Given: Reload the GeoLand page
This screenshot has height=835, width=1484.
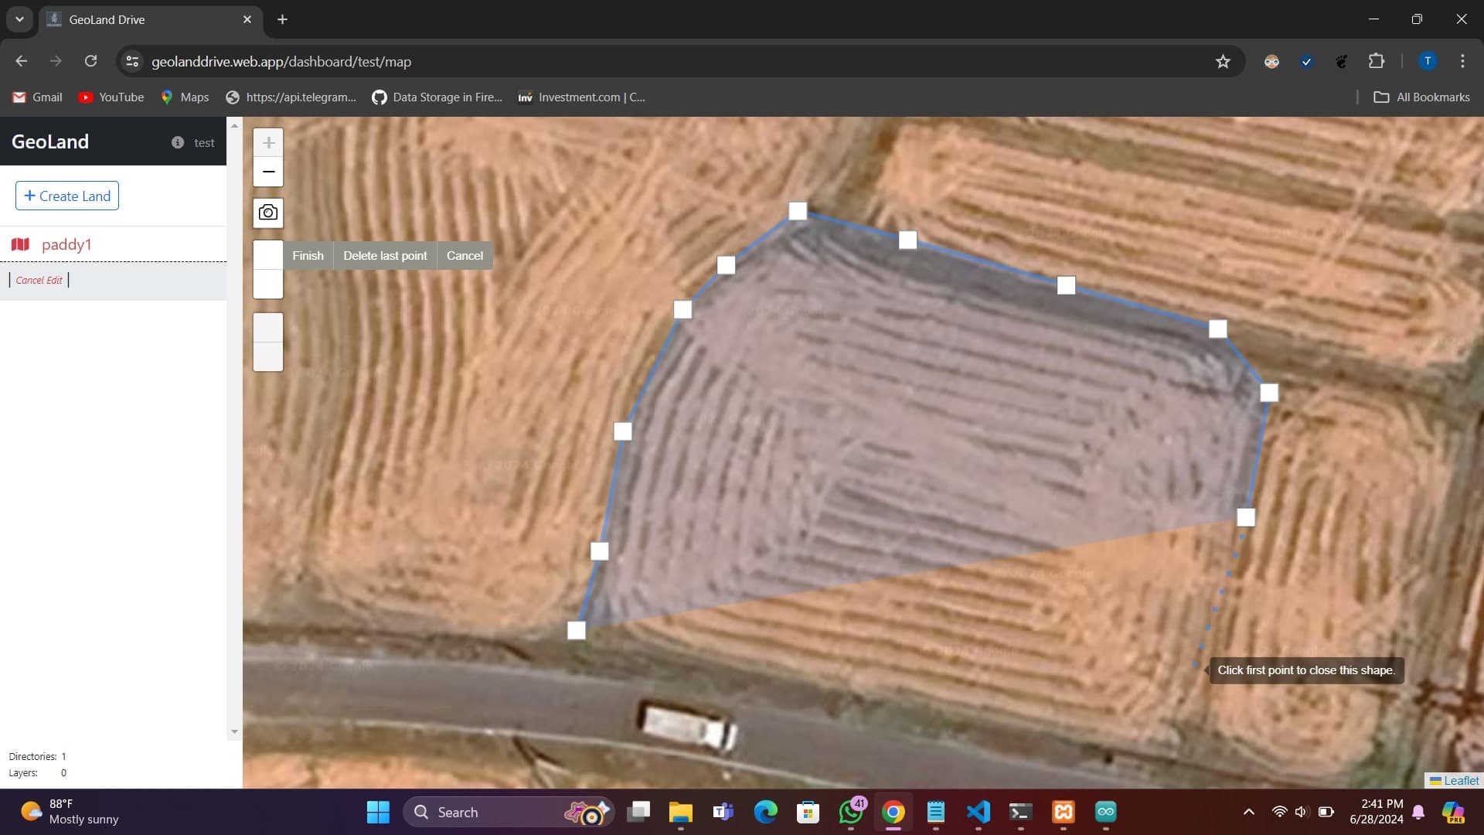Looking at the screenshot, I should click(x=90, y=61).
